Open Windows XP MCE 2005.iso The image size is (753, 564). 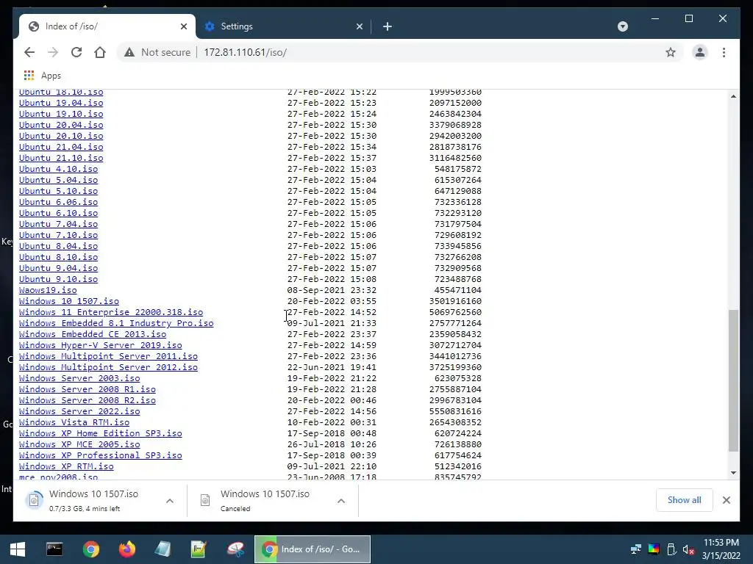79,444
